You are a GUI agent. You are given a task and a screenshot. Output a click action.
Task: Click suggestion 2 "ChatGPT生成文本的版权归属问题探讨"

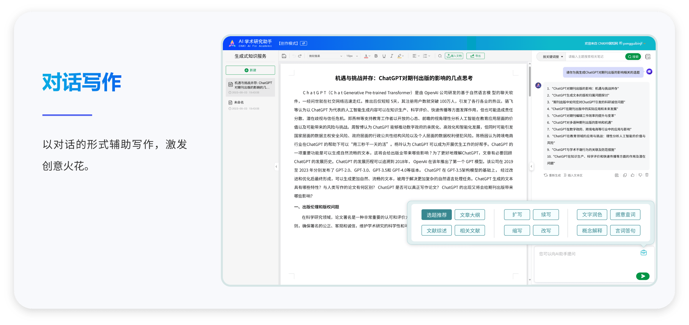[x=578, y=95]
